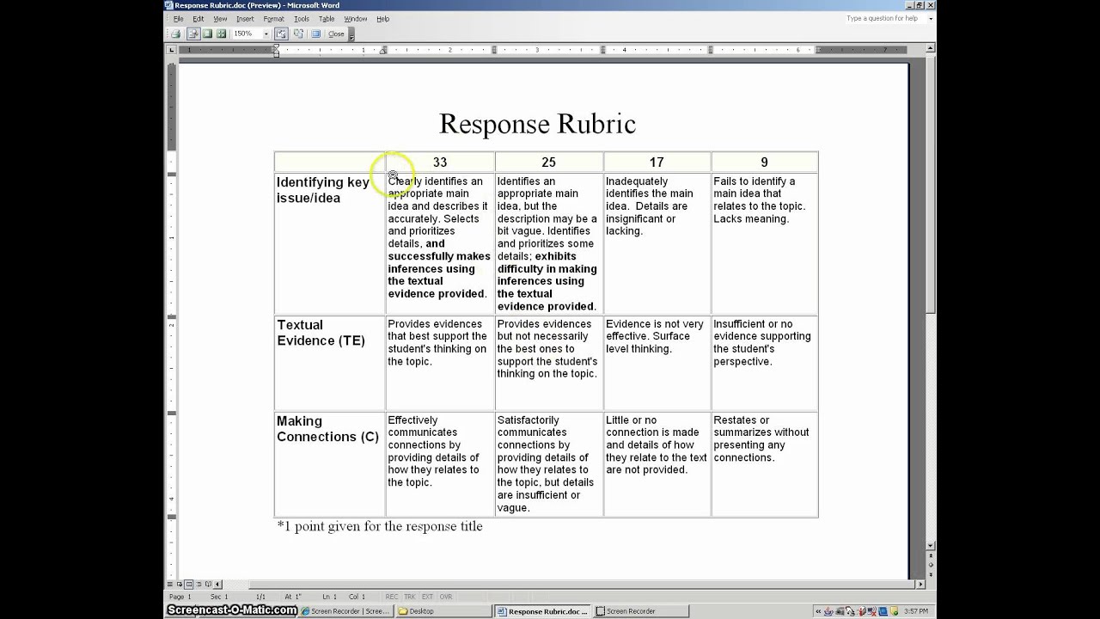Click the 33 score header cell
The width and height of the screenshot is (1100, 619).
440,162
